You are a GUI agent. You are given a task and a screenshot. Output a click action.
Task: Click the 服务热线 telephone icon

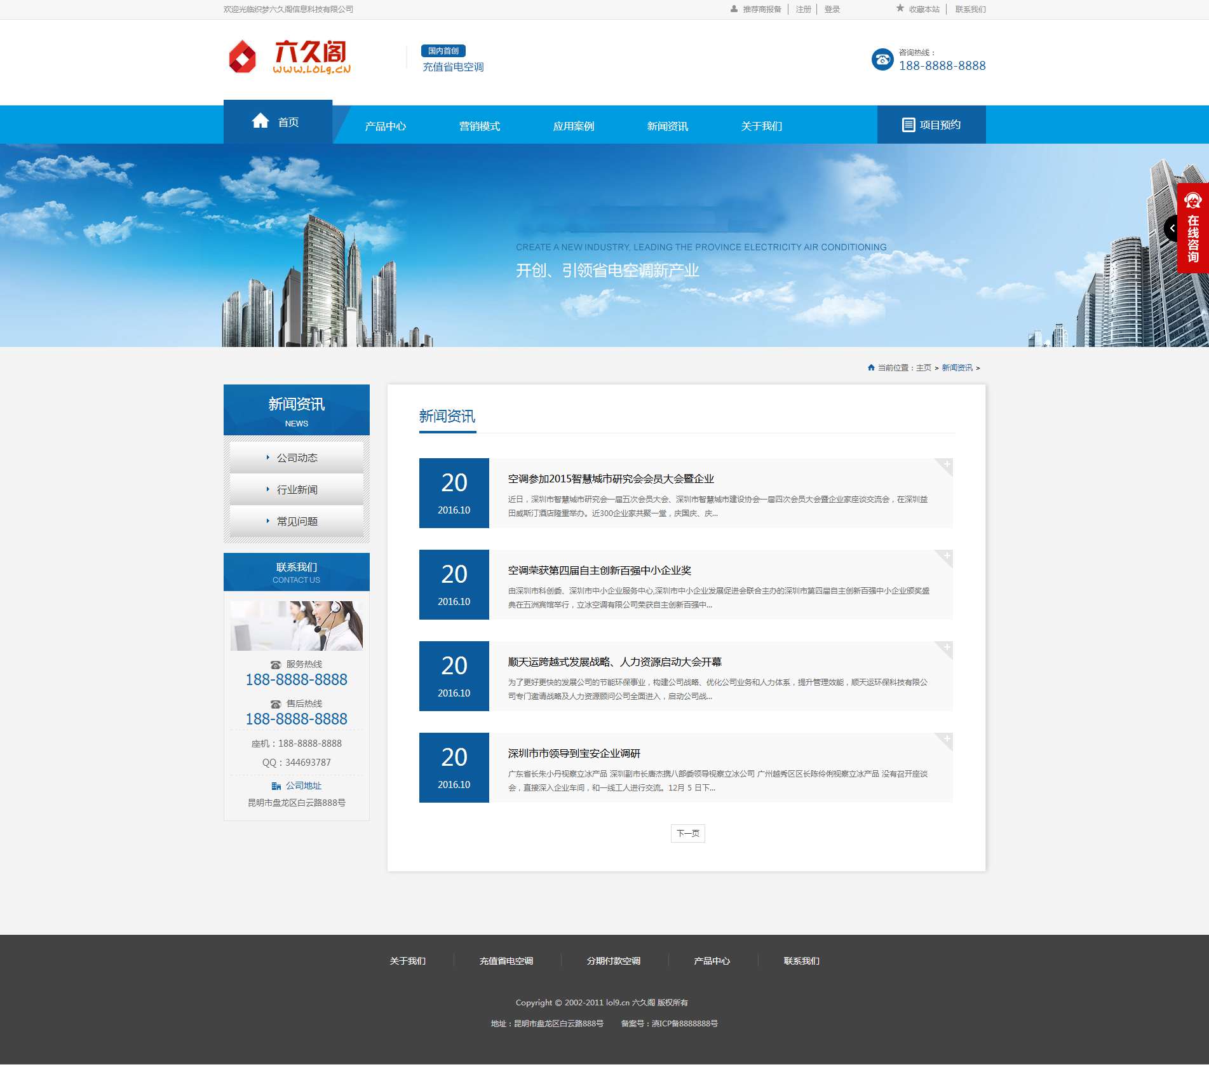pos(276,665)
